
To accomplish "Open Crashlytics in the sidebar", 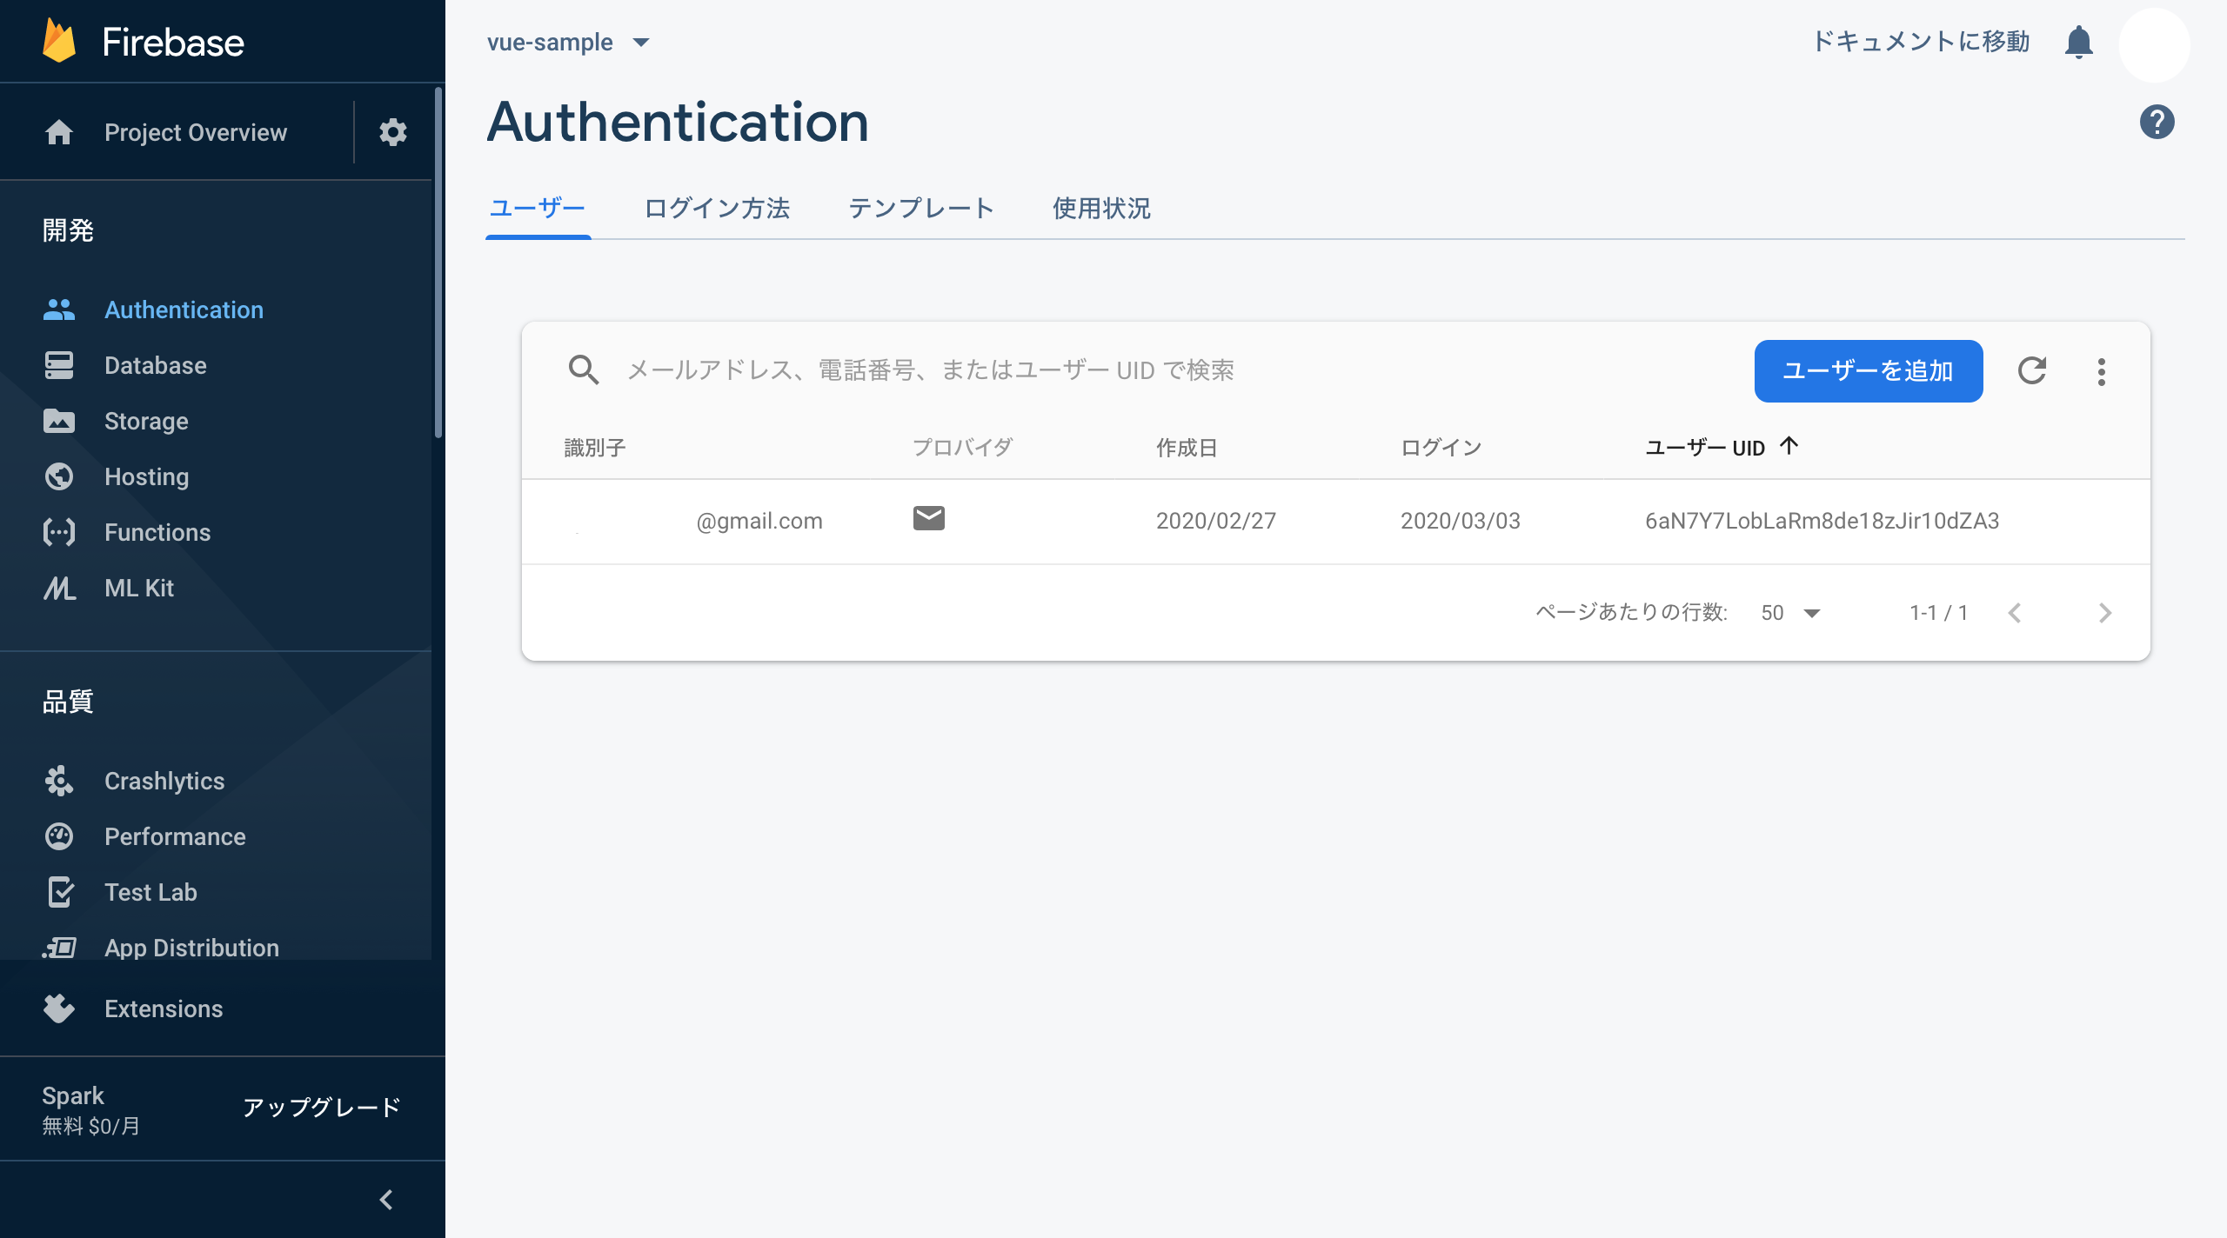I will [x=164, y=781].
